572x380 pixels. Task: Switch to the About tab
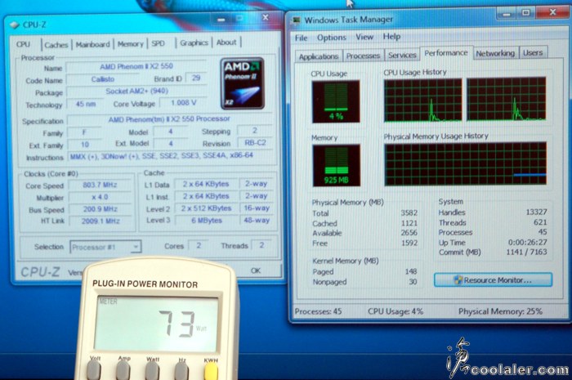pos(226,42)
